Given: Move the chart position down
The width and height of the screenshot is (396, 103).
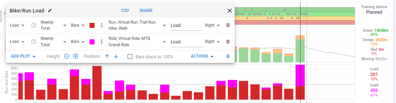Looking at the screenshot, I should click(x=116, y=56).
